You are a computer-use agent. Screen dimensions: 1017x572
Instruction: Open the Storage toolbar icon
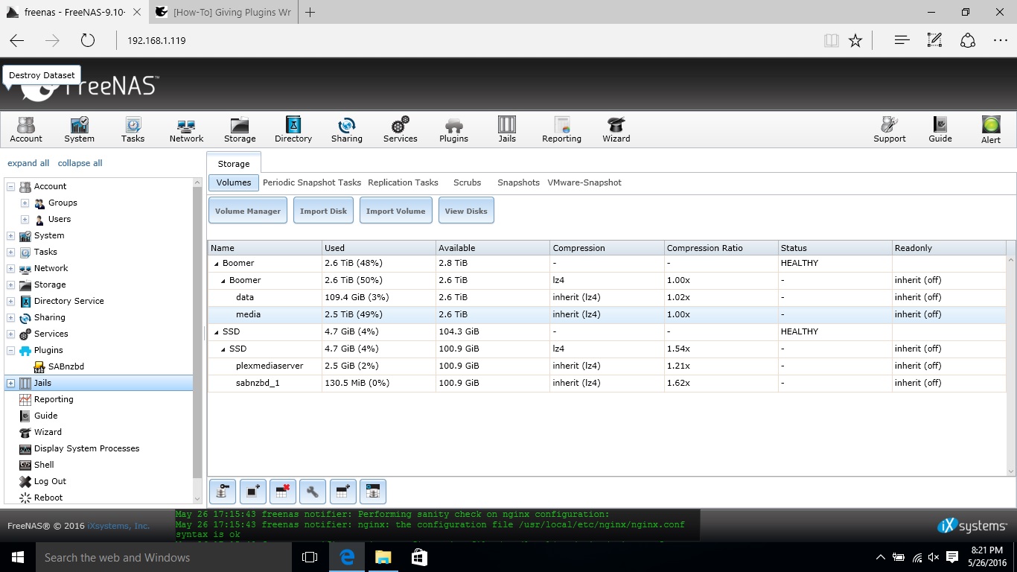click(240, 129)
